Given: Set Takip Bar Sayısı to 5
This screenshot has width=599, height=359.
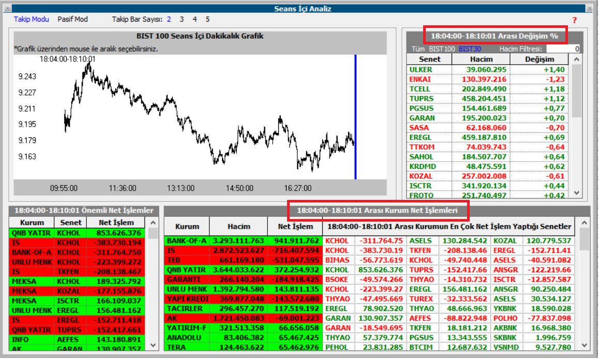Looking at the screenshot, I should point(207,19).
